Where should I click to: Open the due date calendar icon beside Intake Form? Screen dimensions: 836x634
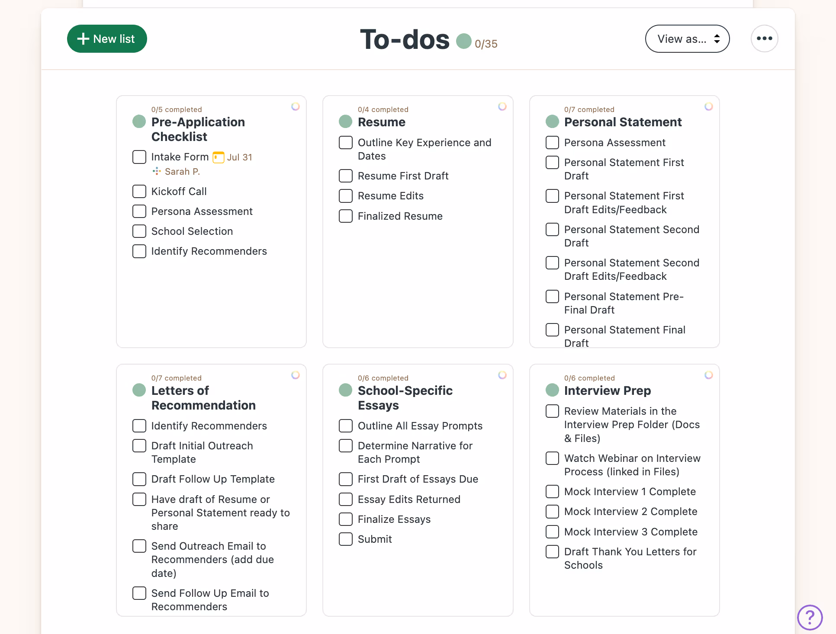point(218,157)
